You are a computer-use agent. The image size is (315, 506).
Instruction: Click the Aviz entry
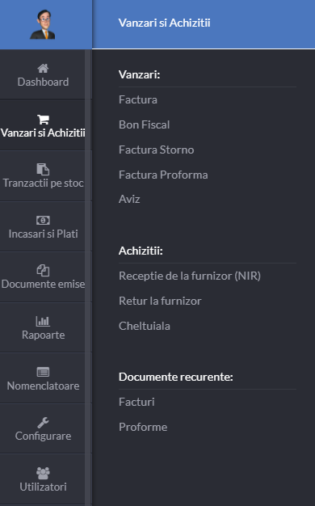click(x=129, y=199)
